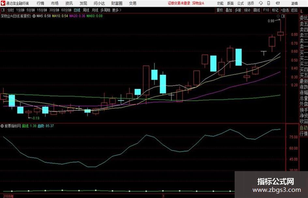Click the MA20 purple legend label
This screenshot has height=198, width=308.
click(73, 16)
